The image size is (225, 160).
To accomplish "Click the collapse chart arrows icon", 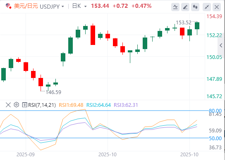I will point(207,7).
